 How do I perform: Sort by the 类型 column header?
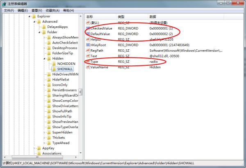[132, 17]
